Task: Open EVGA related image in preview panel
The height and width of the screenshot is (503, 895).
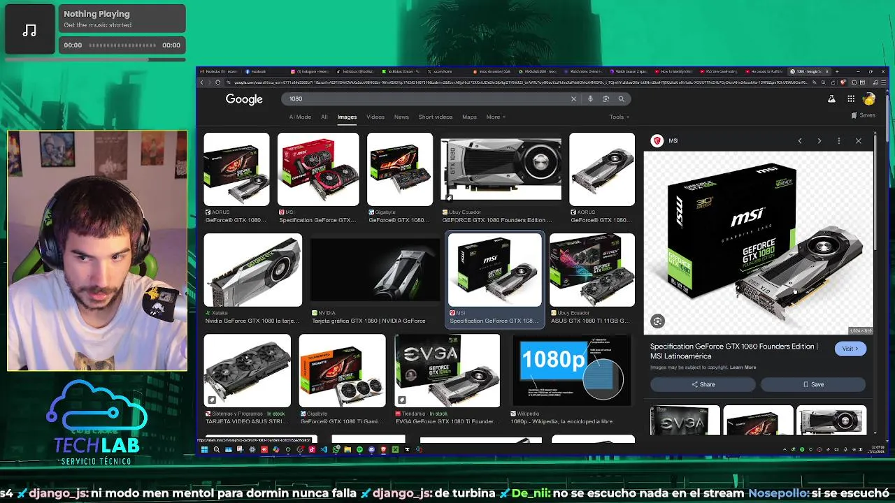Action: click(x=685, y=421)
